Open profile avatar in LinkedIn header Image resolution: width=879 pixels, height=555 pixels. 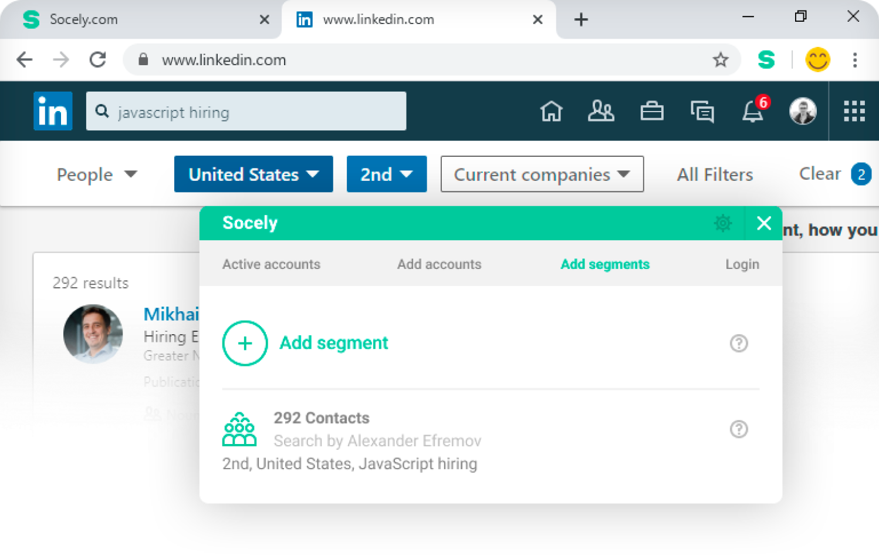pyautogui.click(x=803, y=110)
